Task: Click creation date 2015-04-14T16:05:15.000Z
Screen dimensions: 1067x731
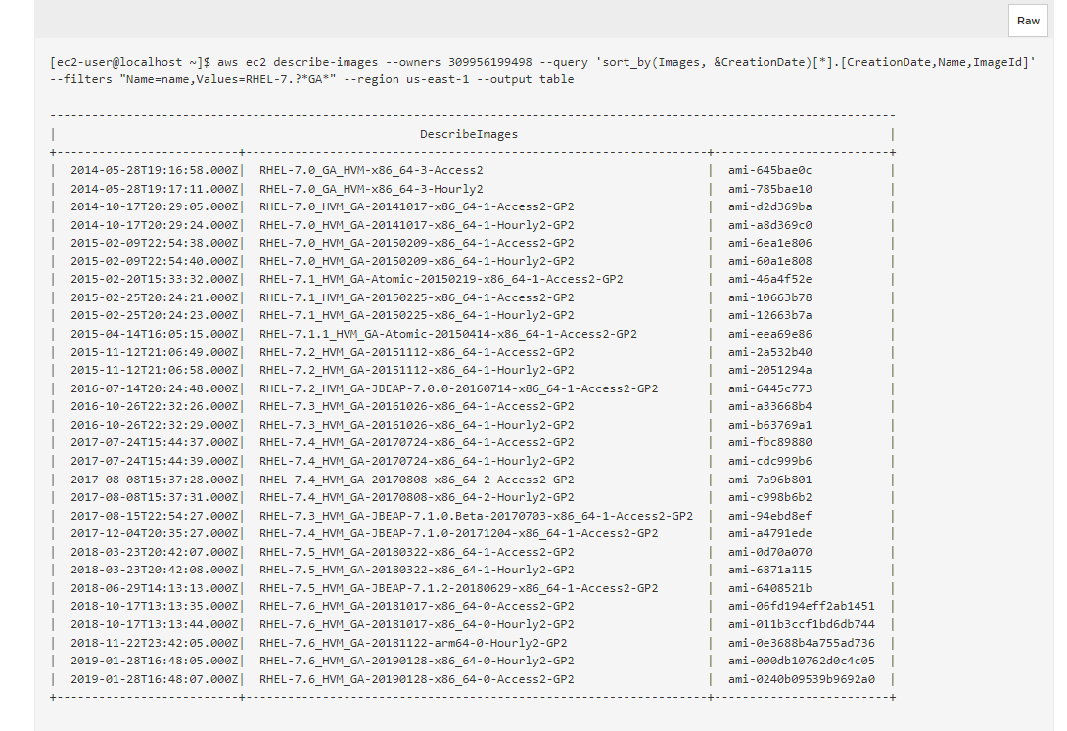Action: [x=155, y=334]
